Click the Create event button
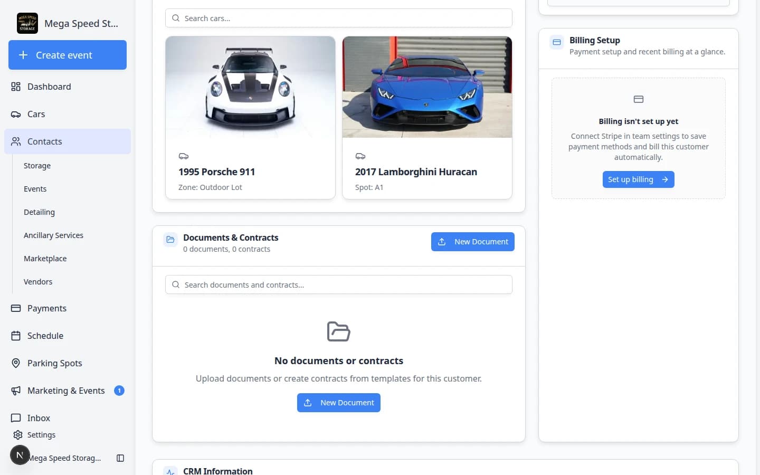Screen dimensions: 760x475 pyautogui.click(x=68, y=55)
